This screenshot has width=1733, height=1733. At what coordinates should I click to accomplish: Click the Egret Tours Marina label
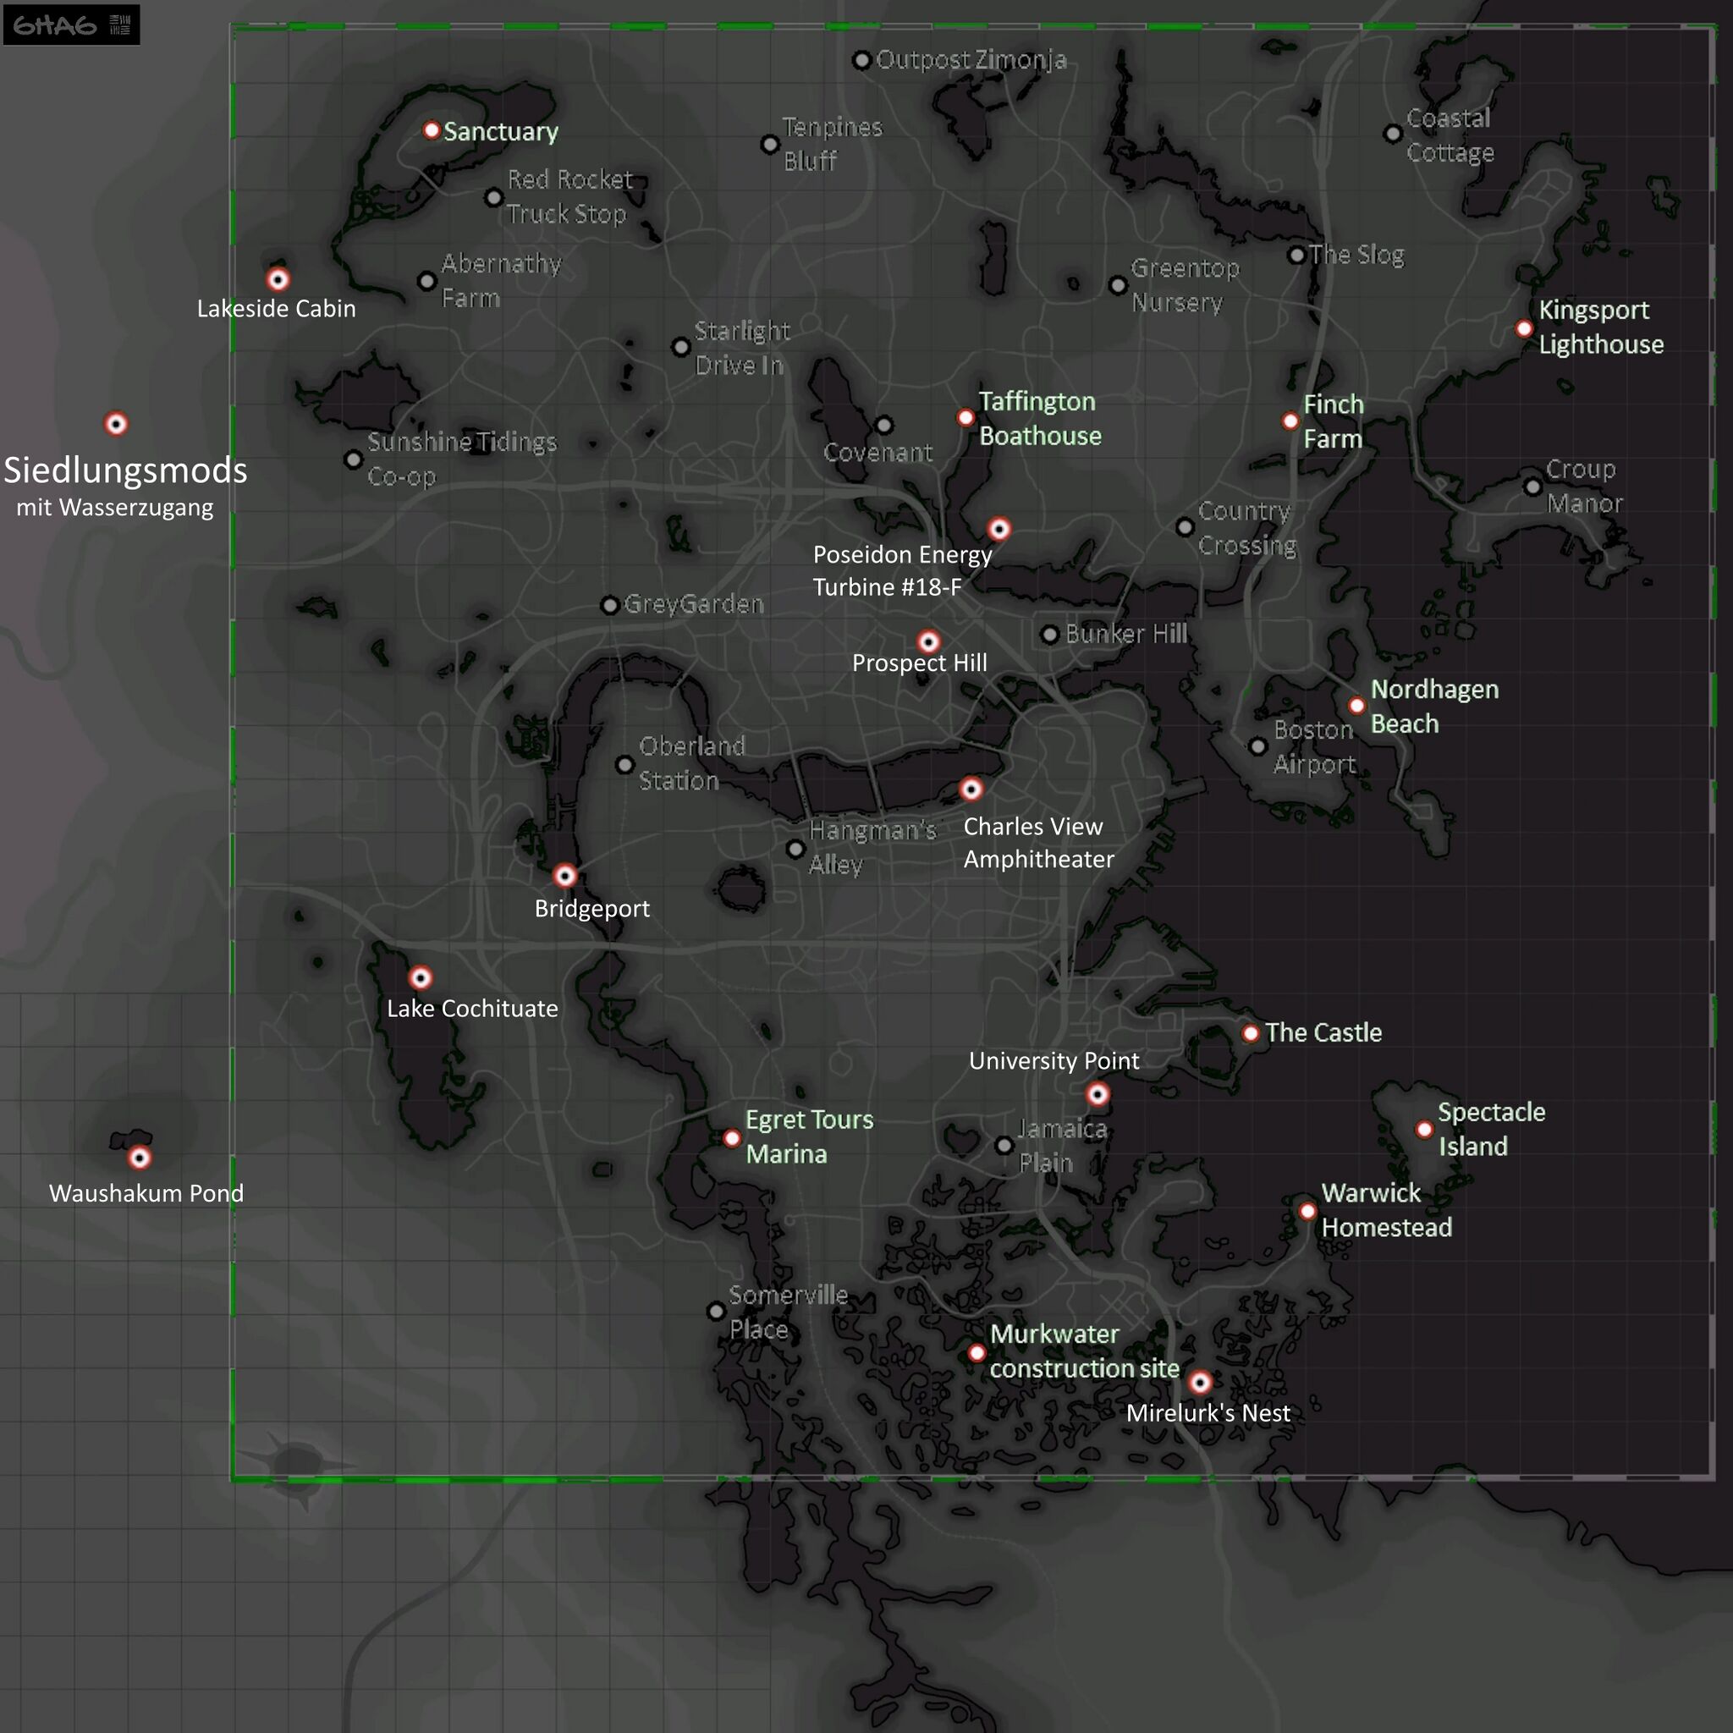(808, 1136)
